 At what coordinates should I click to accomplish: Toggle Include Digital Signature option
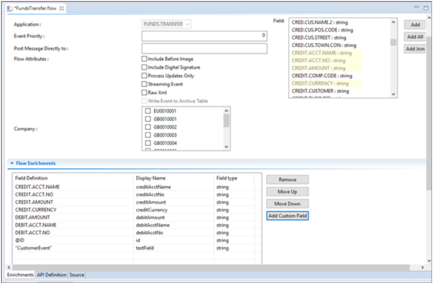(144, 67)
